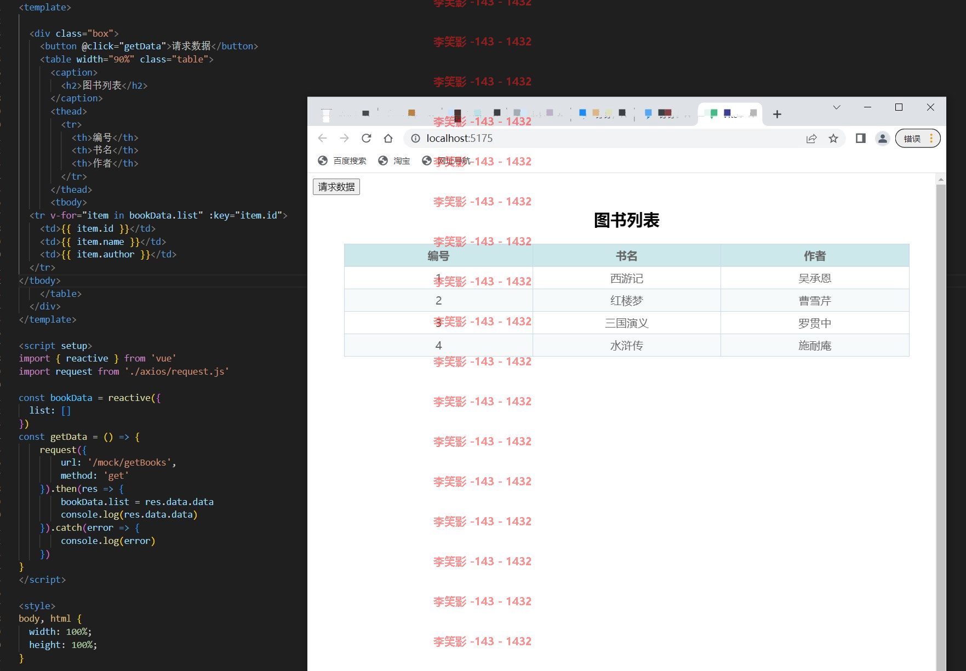966x671 pixels.
Task: Click the url: '/mock/getBooks' code line
Action: coord(118,462)
